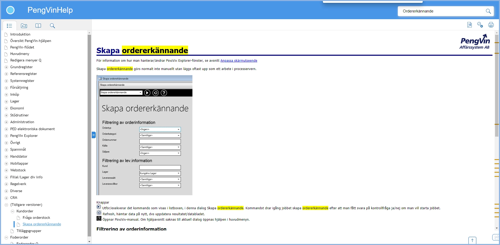Click the Skapa ordererkännande dialog screenshot
The height and width of the screenshot is (245, 500).
tap(144, 135)
